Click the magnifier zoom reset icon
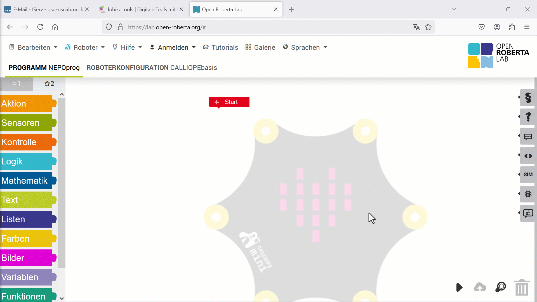This screenshot has height=302, width=537. tap(501, 287)
